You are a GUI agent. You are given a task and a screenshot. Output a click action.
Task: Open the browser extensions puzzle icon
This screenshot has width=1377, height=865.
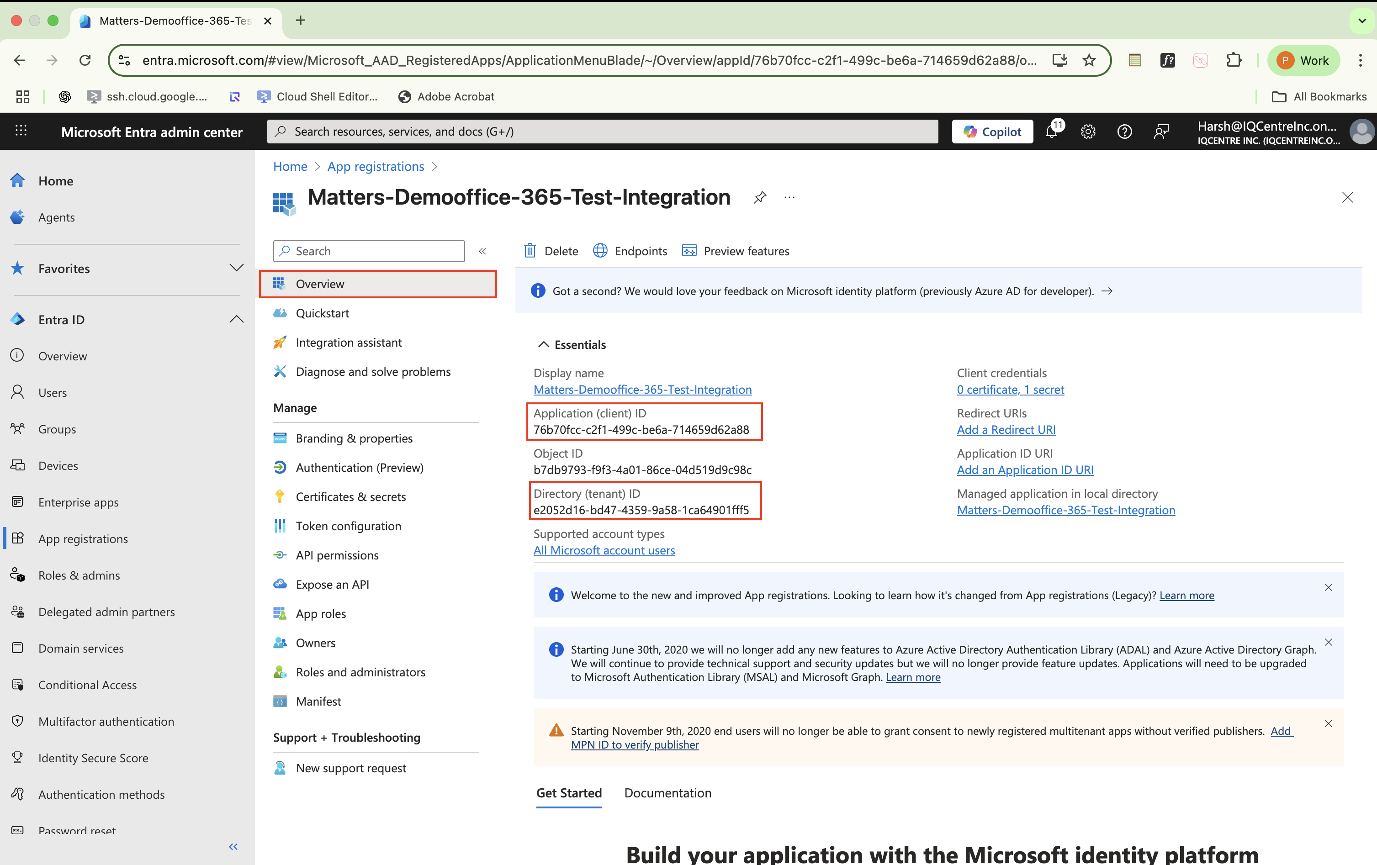(1234, 60)
